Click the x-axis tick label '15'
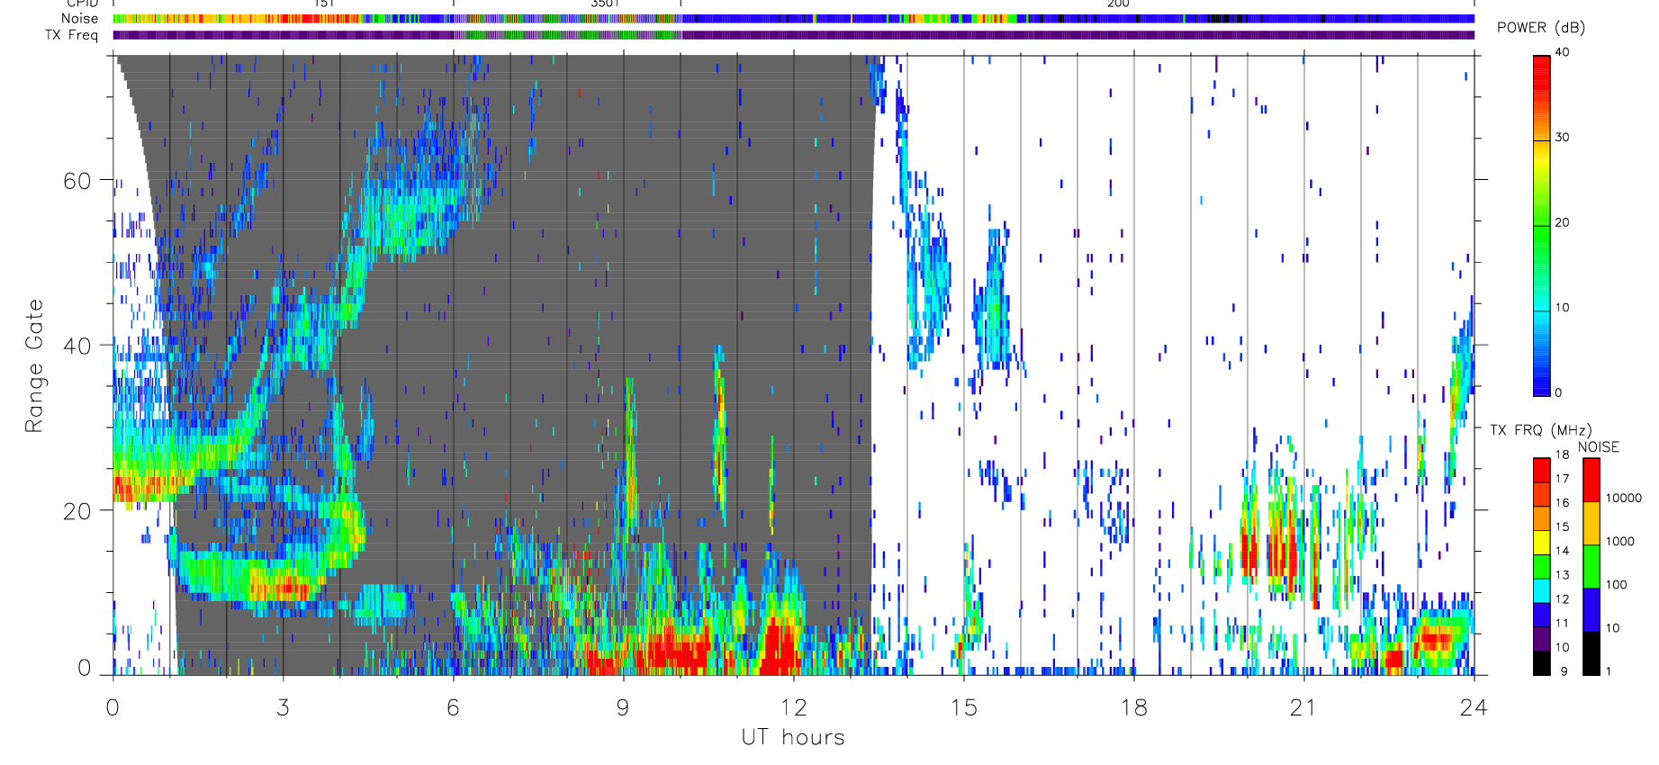The height and width of the screenshot is (765, 1659). (963, 707)
